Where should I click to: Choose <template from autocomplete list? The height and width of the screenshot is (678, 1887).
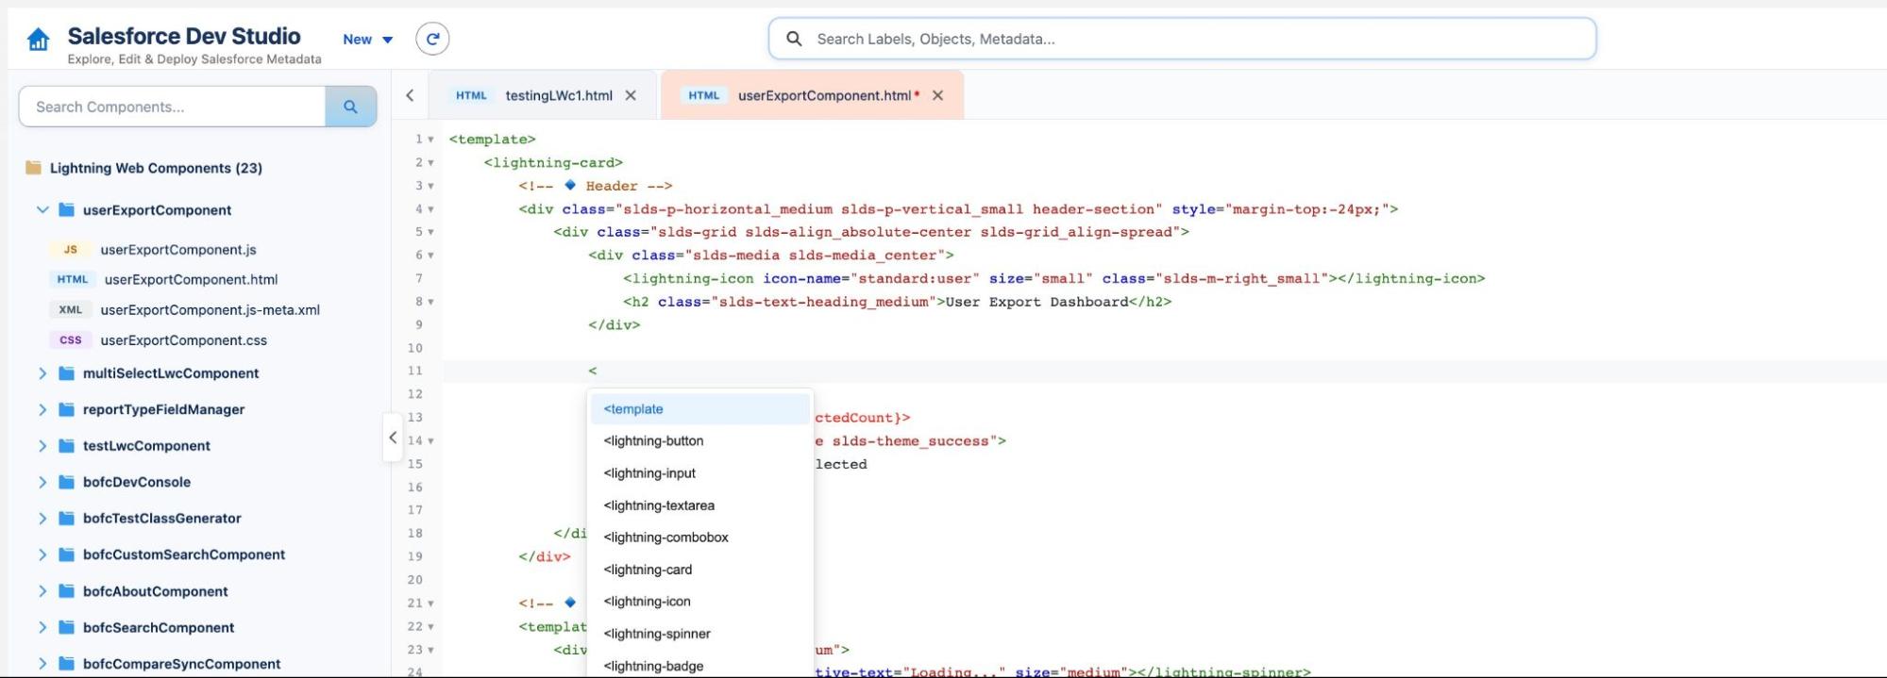tap(699, 409)
